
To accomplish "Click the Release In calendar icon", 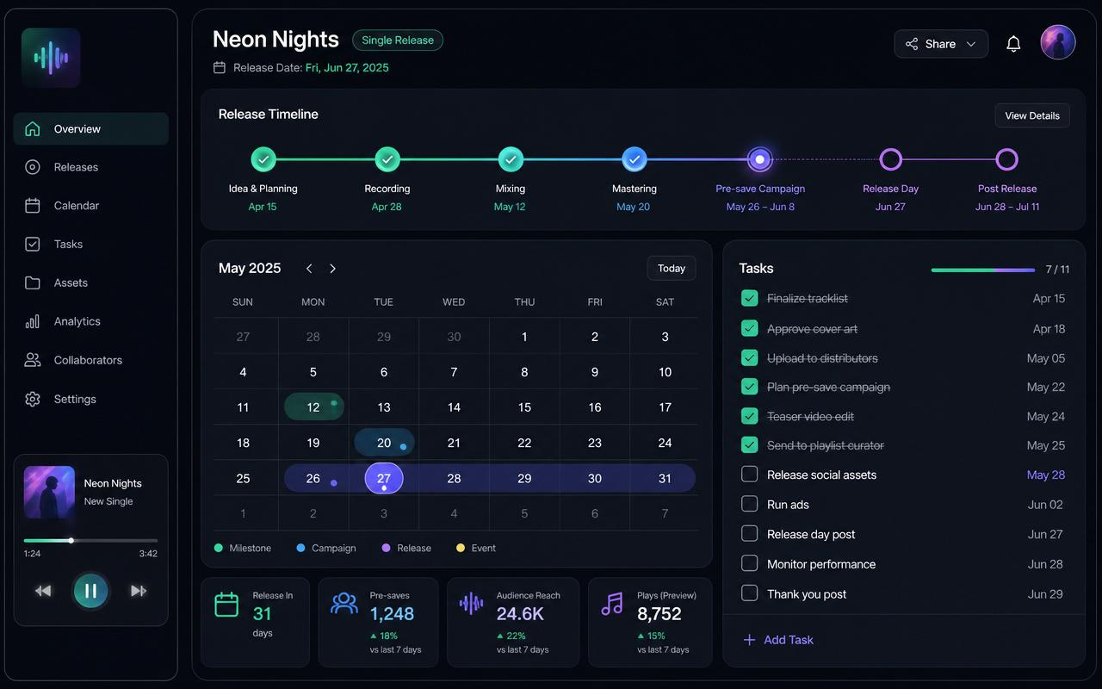I will (226, 605).
